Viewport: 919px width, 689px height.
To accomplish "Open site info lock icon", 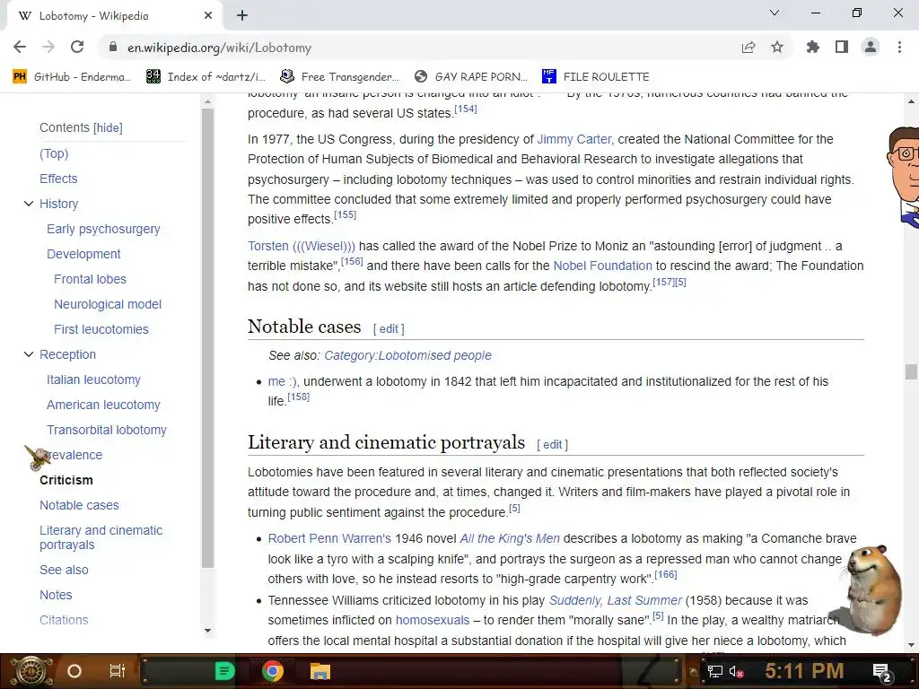I will pos(113,47).
